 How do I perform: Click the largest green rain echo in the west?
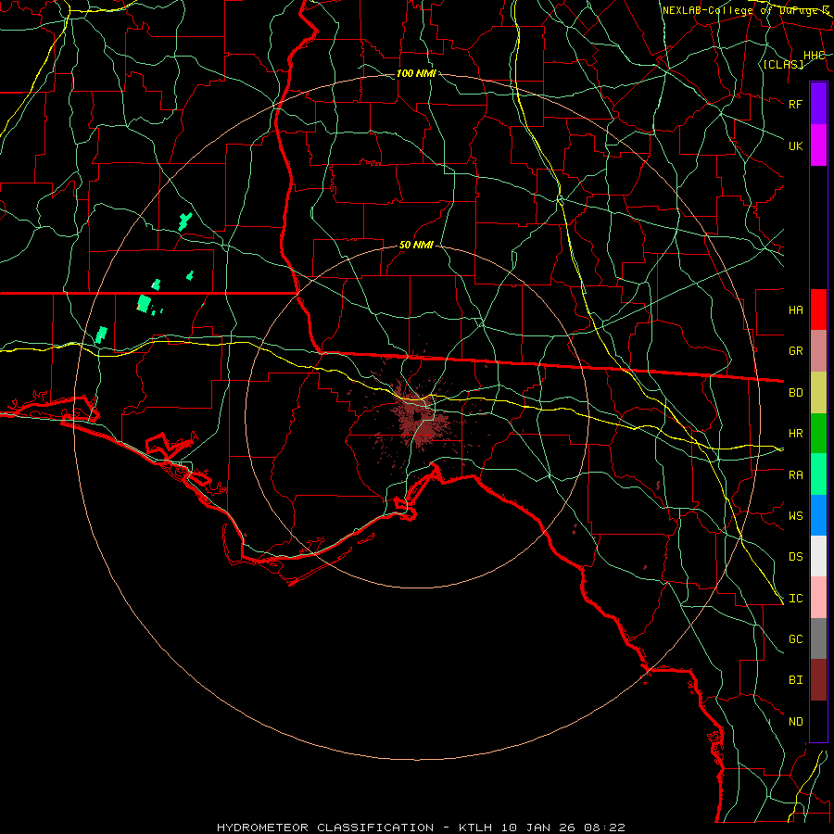click(x=144, y=304)
